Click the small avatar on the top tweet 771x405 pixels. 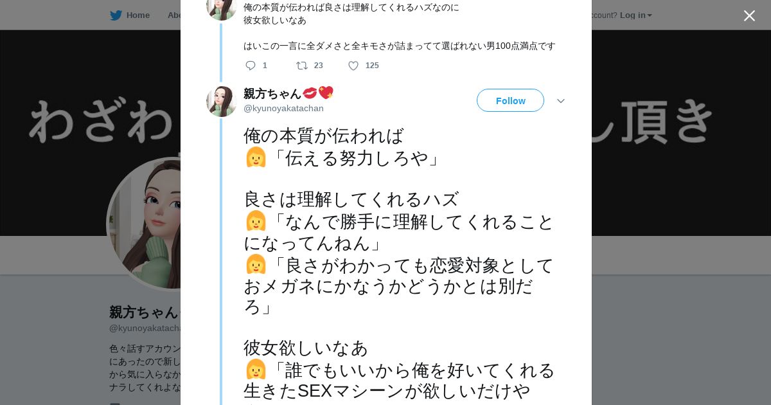[221, 8]
